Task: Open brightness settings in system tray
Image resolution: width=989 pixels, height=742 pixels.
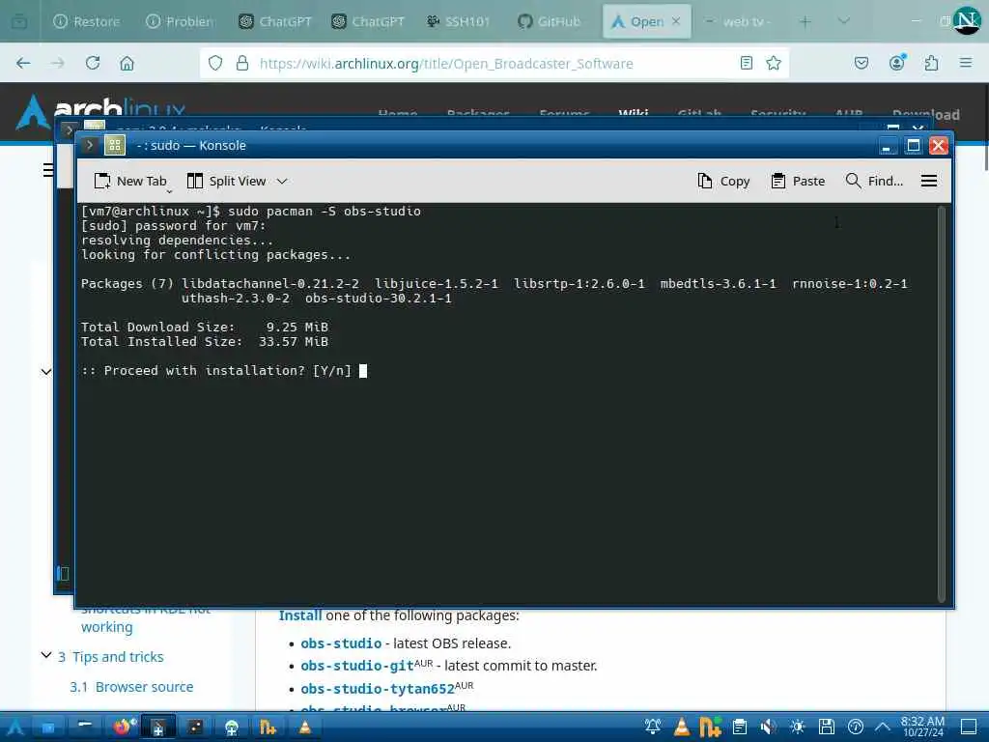Action: [797, 727]
